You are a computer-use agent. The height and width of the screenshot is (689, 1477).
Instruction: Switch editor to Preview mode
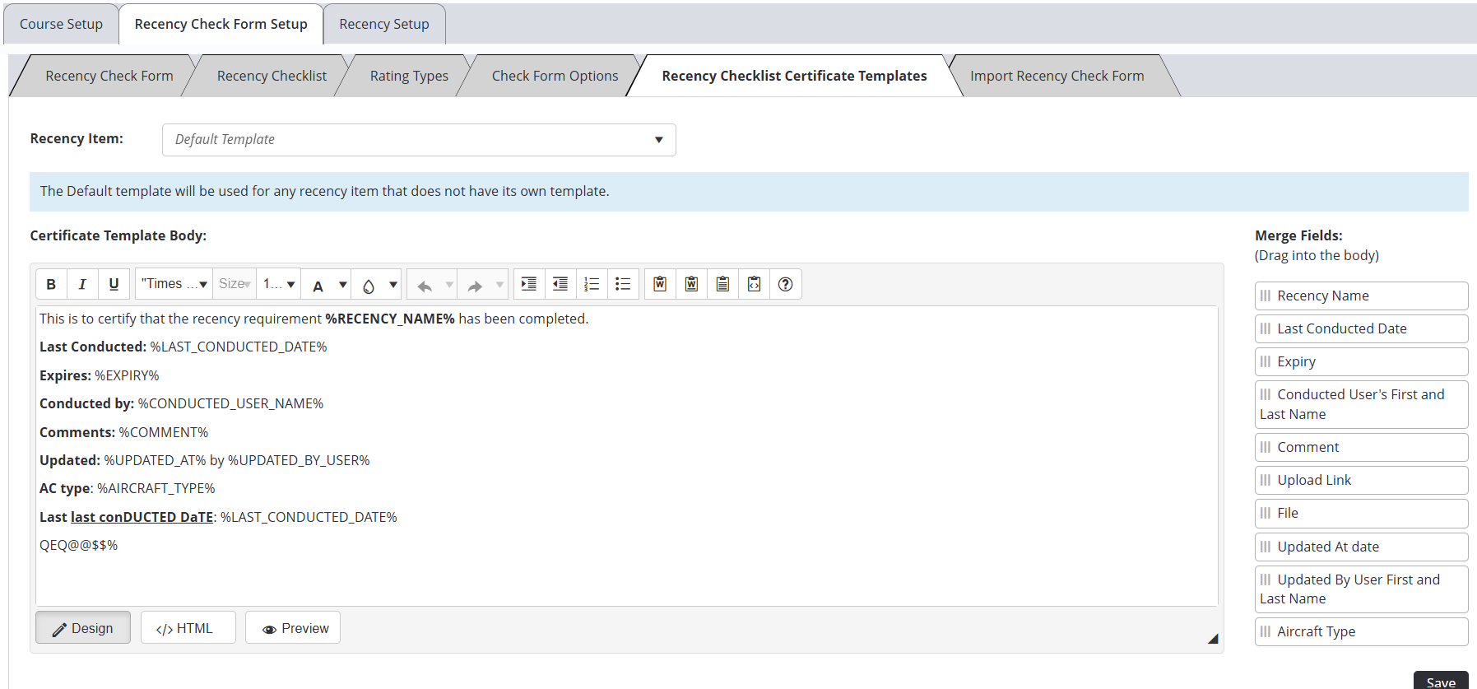293,628
